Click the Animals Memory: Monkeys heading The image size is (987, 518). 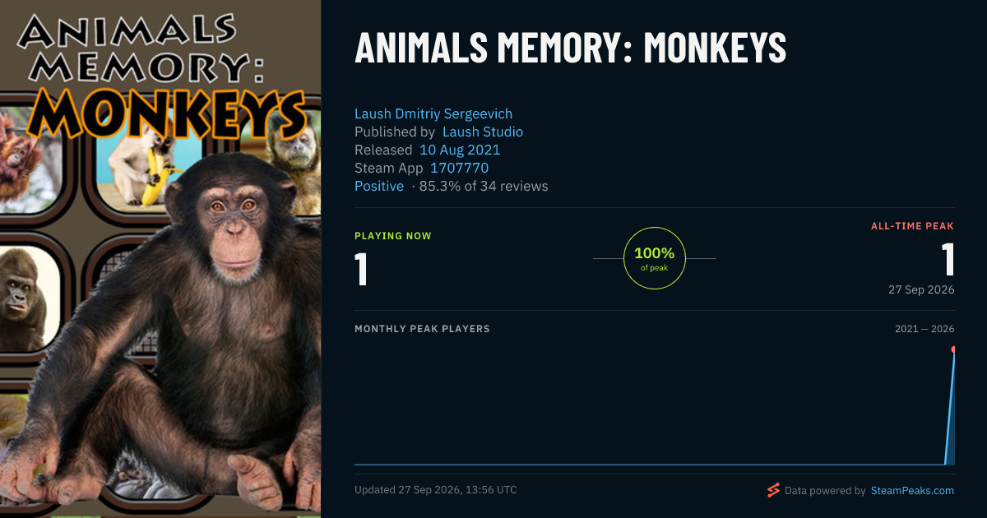click(570, 49)
